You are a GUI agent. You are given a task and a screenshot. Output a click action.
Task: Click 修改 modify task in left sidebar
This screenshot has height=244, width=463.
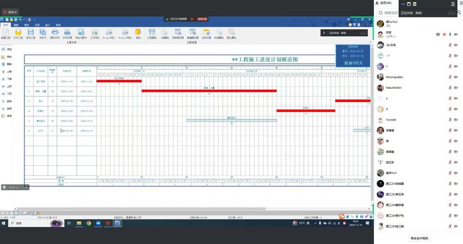tap(7, 56)
